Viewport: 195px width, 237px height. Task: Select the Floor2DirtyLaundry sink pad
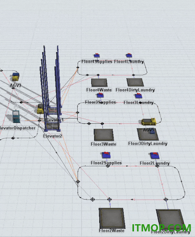pos(170,219)
